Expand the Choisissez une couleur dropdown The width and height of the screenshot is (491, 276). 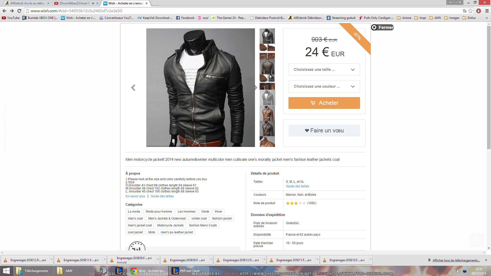[324, 86]
